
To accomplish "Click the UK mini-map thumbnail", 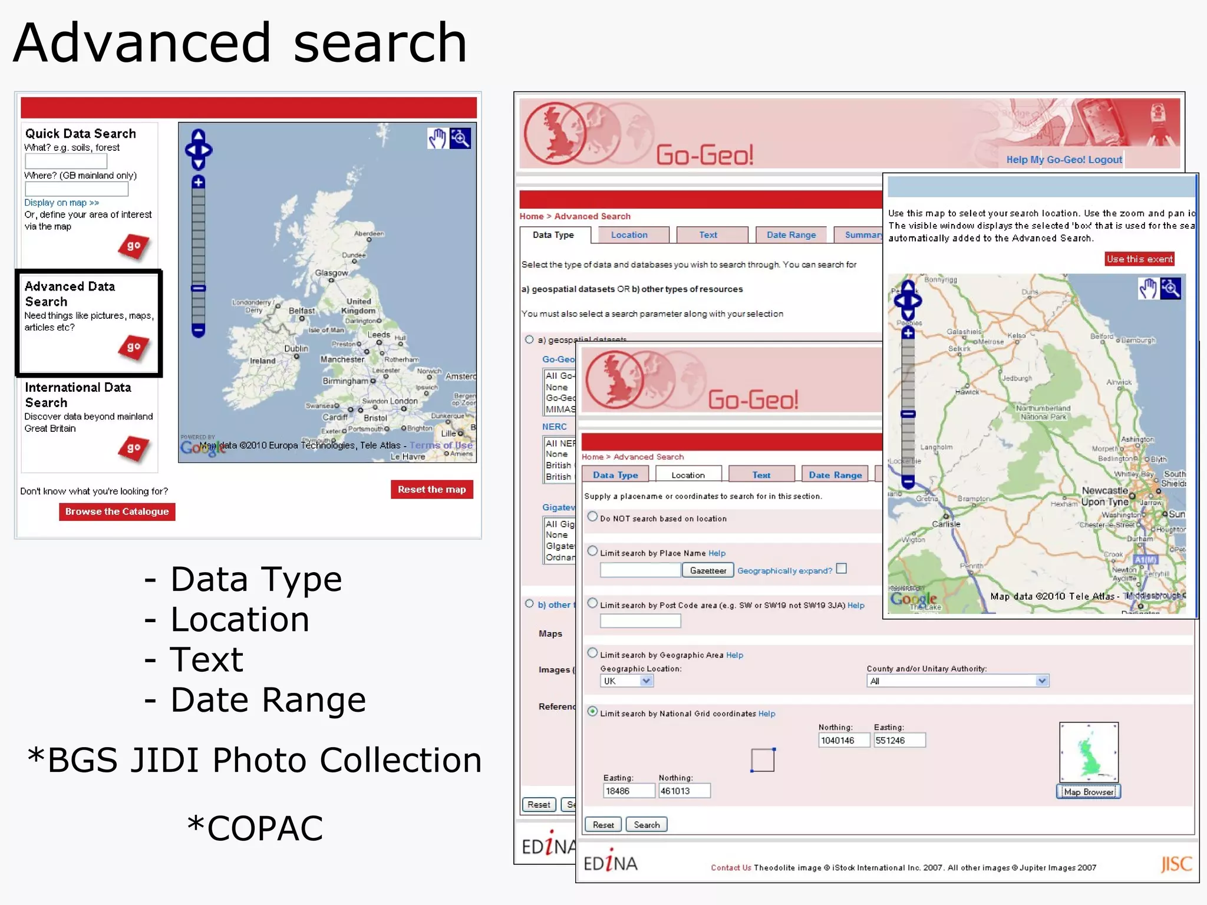I will coord(1089,752).
